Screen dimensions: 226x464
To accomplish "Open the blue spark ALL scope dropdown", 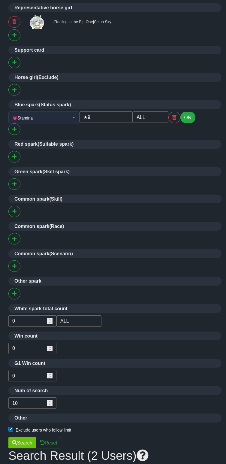I will [150, 117].
